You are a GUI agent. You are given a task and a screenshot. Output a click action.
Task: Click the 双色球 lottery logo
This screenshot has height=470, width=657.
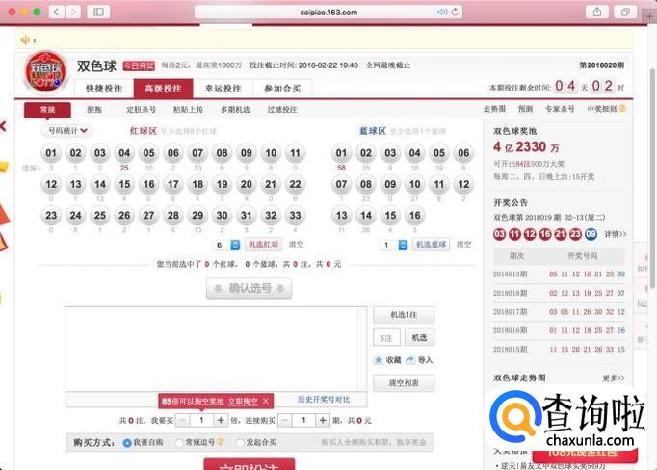(46, 72)
